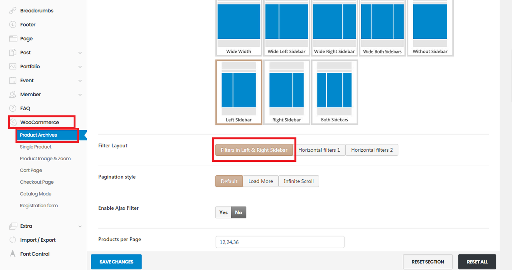Viewport: 512px width, 270px height.
Task: Expand the Post submenu chevron
Action: pyautogui.click(x=80, y=53)
